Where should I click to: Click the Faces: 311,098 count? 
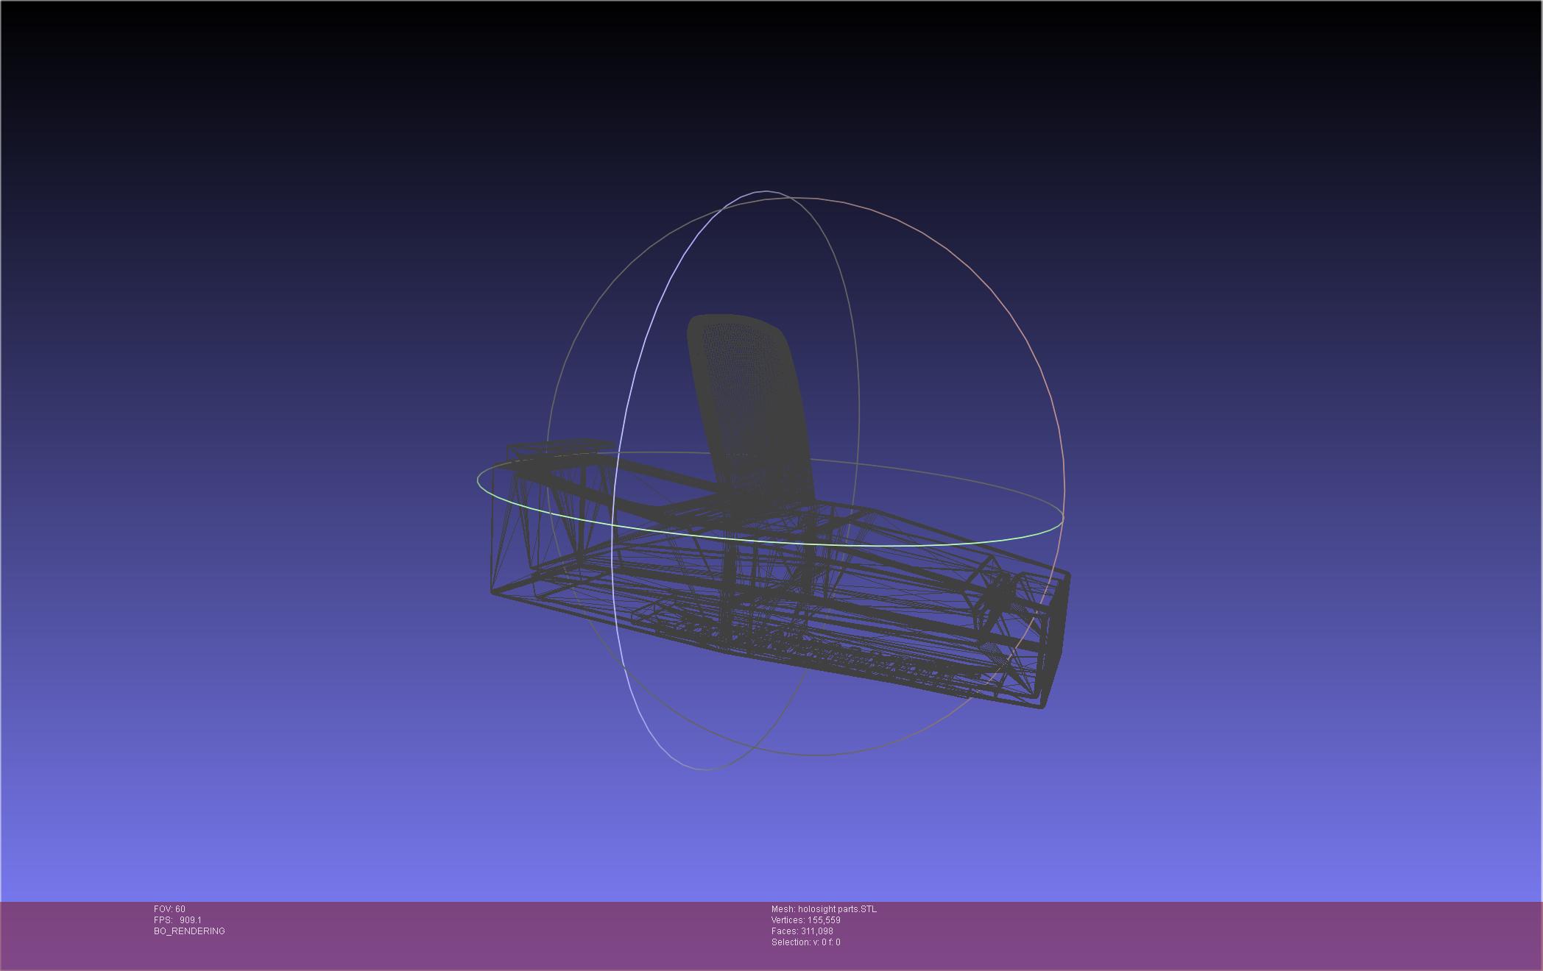(802, 931)
